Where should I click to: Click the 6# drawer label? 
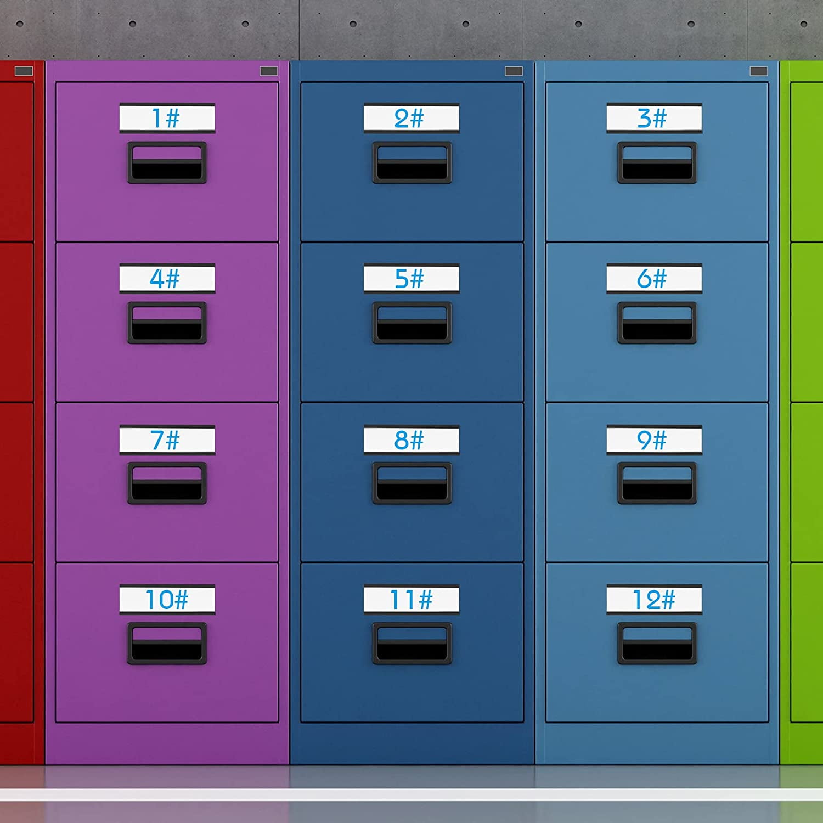654,279
